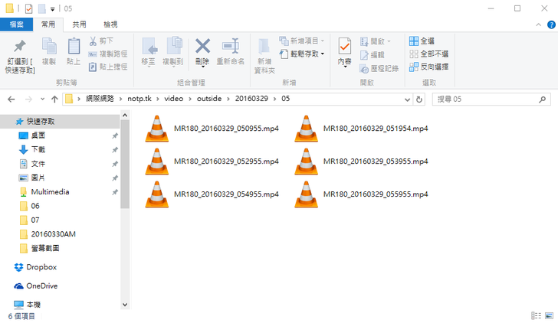The image size is (558, 323).
Task: Click the Help question mark icon
Action: point(551,24)
